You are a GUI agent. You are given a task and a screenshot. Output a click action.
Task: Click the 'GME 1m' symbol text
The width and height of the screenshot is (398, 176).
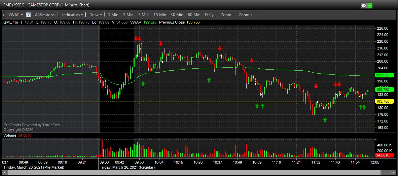(10, 22)
